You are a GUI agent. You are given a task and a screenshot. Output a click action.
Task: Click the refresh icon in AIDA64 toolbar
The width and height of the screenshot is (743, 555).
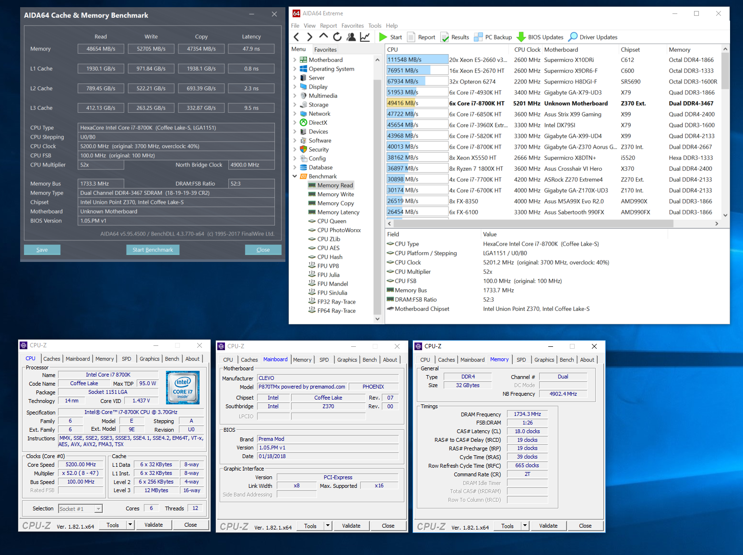(337, 37)
